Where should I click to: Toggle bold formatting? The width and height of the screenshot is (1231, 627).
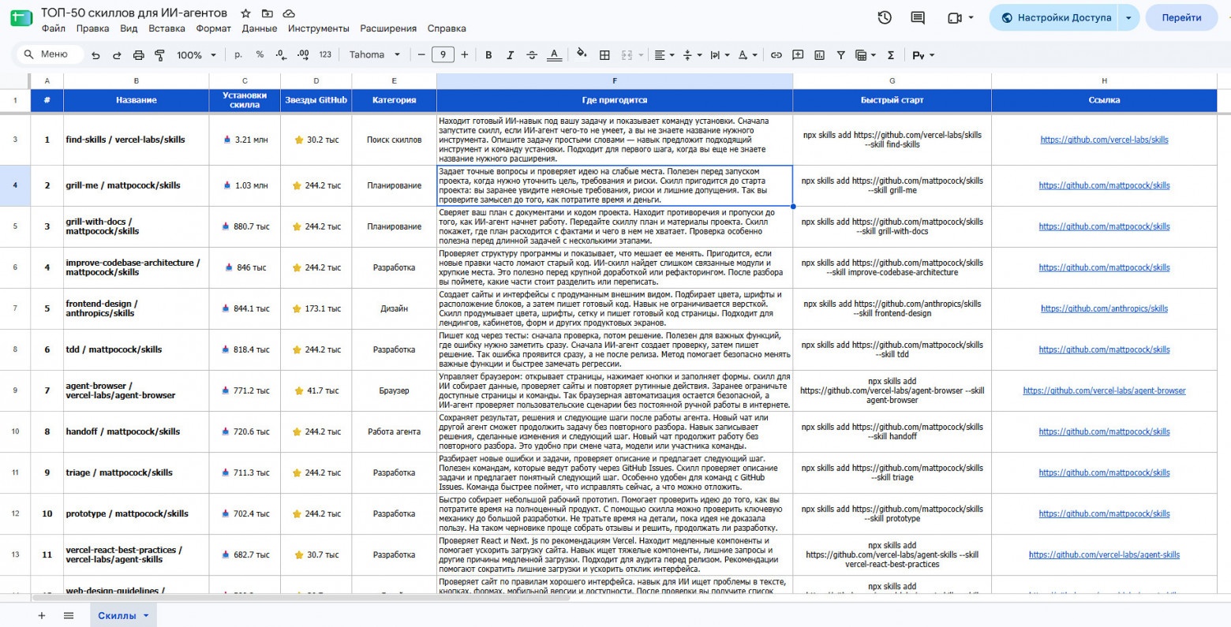[x=488, y=55]
